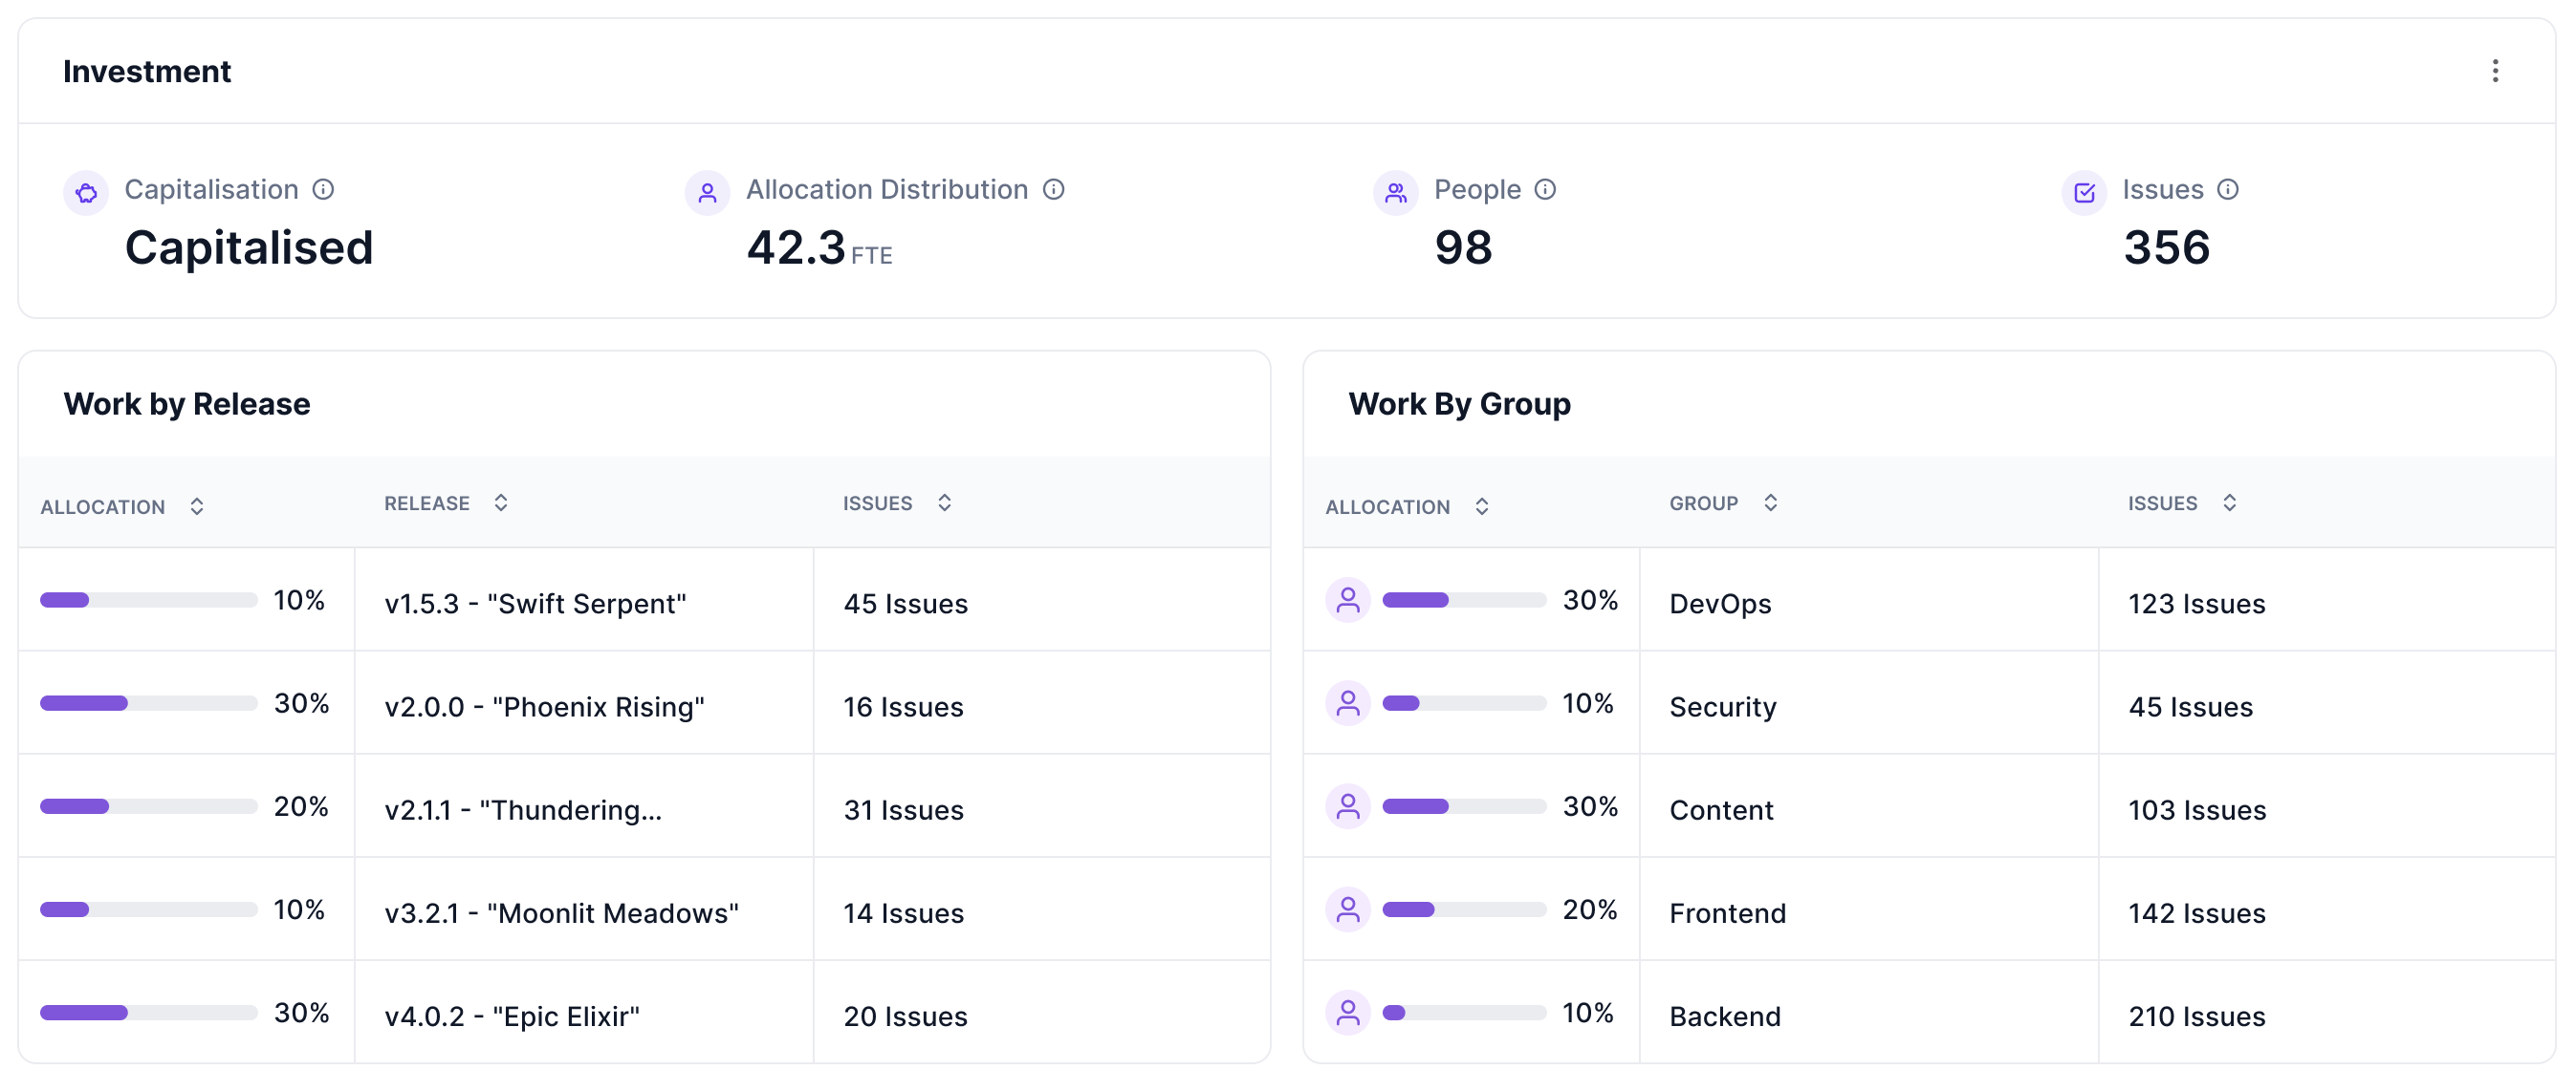Image resolution: width=2576 pixels, height=1091 pixels.
Task: Click the DevOps group avatar icon
Action: point(1349,601)
